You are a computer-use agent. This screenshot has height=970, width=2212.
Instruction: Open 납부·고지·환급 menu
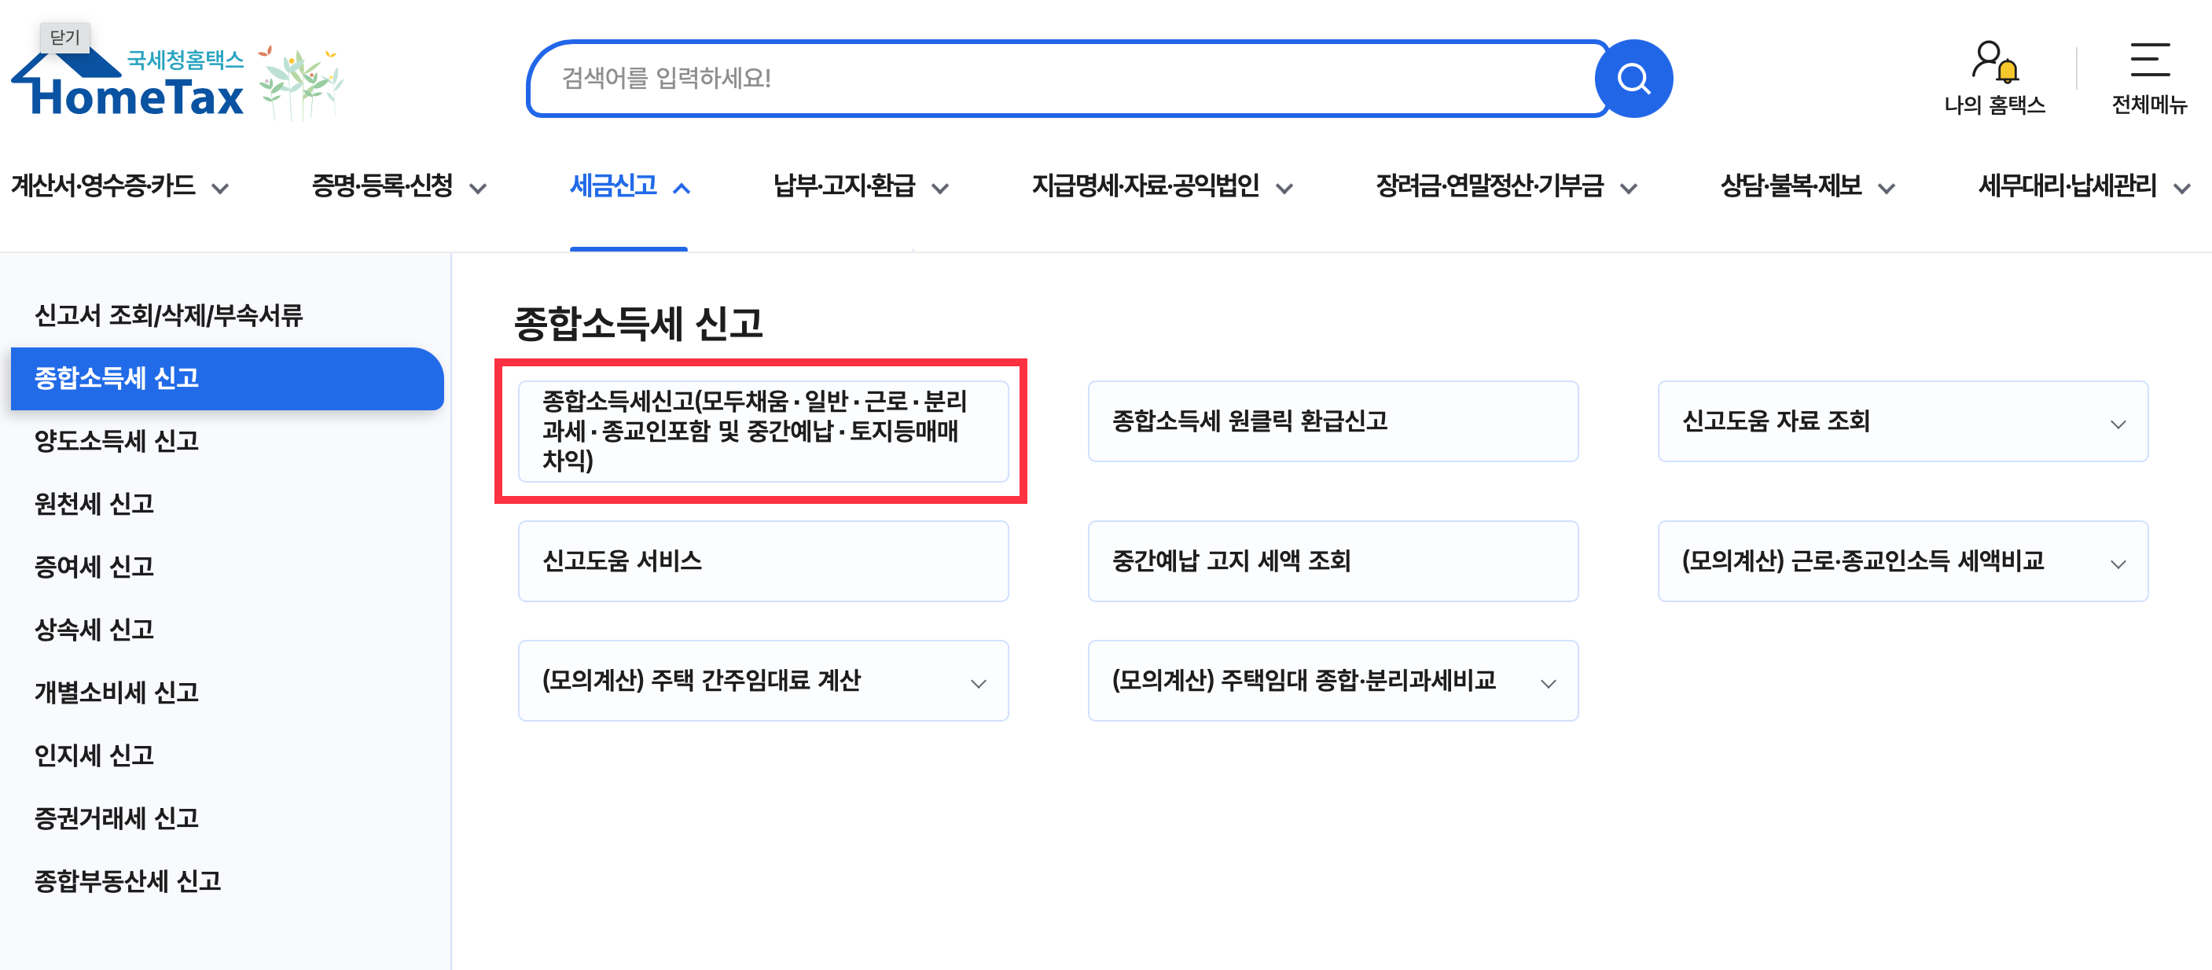(861, 186)
